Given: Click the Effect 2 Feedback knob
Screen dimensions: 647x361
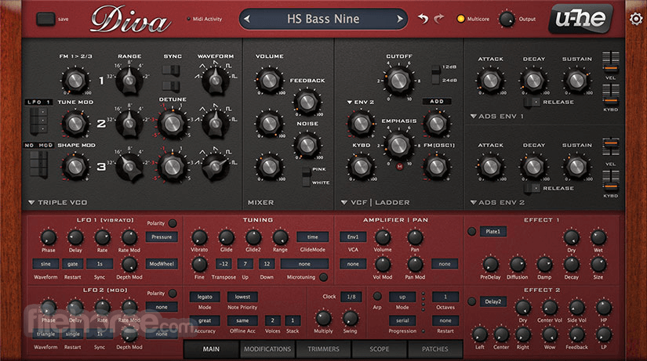Looking at the screenshot, I should [x=576, y=335].
